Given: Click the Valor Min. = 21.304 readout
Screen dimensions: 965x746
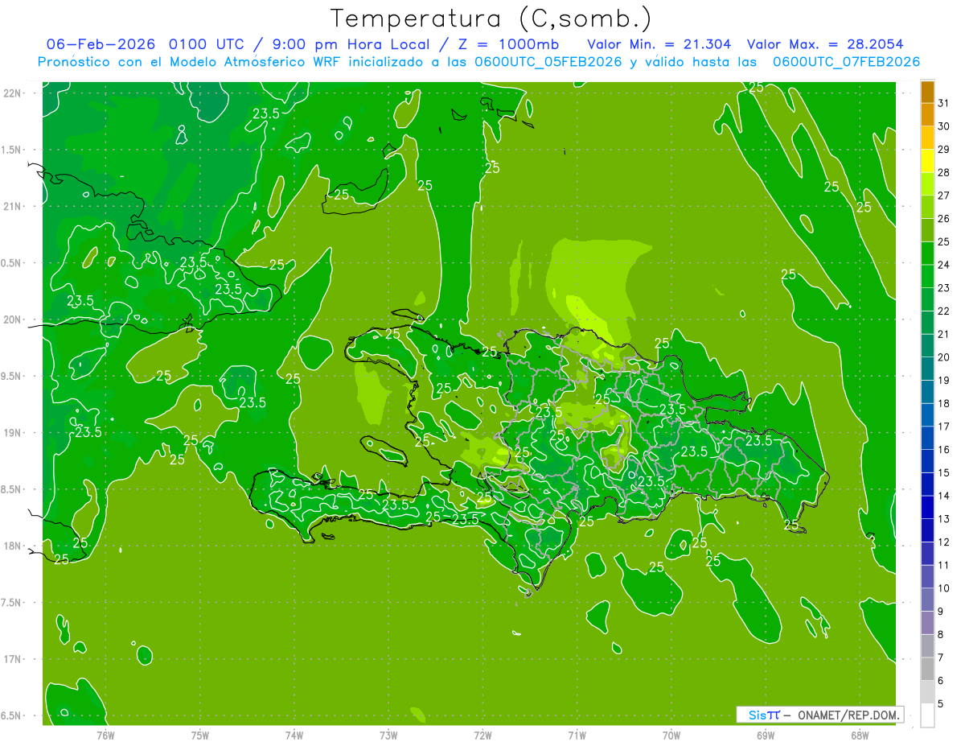Looking at the screenshot, I should click(659, 43).
